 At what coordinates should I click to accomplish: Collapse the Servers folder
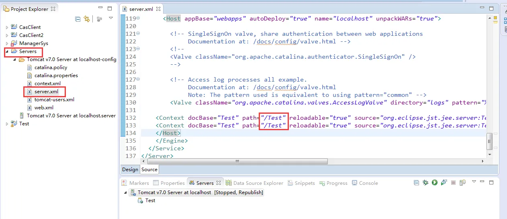pos(7,51)
